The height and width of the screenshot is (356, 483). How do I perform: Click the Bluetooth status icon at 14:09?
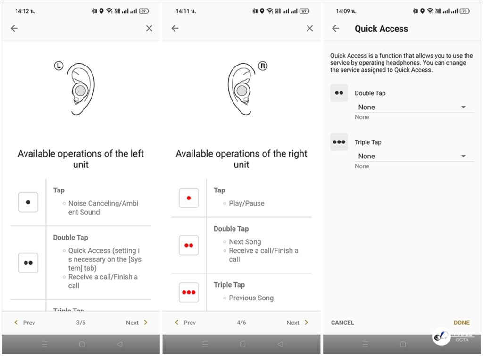[416, 11]
